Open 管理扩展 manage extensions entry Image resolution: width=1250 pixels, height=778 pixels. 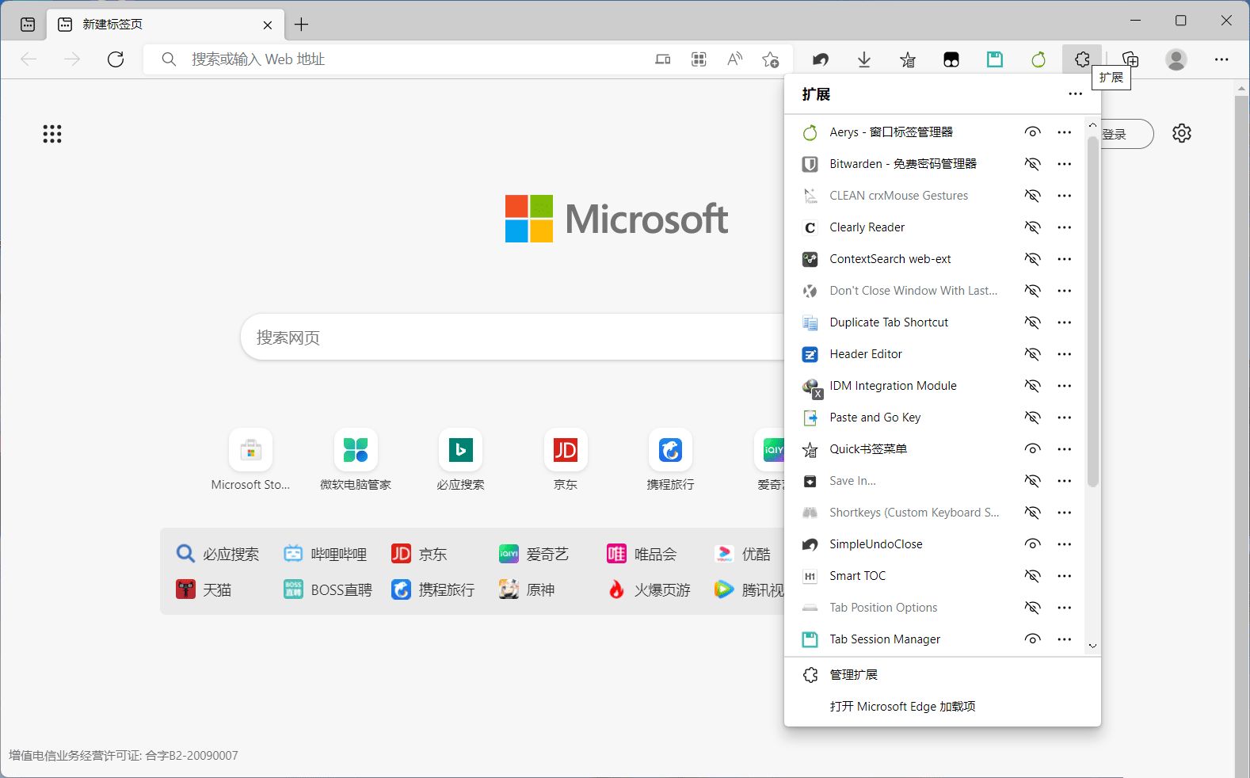854,675
